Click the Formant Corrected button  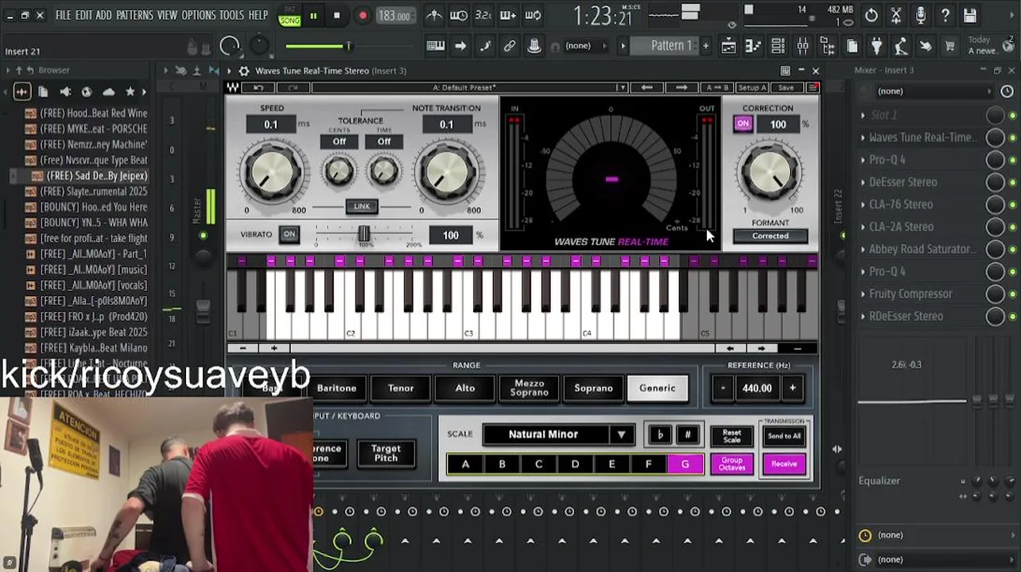[x=771, y=236]
